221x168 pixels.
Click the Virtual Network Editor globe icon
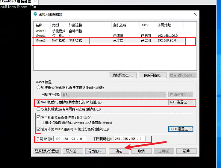pos(35,14)
